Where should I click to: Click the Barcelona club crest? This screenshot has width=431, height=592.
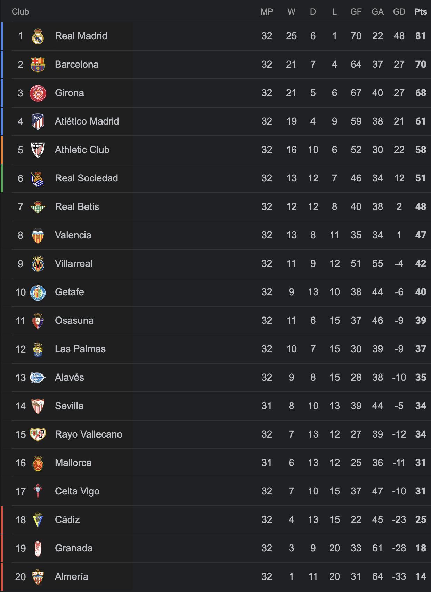coord(38,65)
